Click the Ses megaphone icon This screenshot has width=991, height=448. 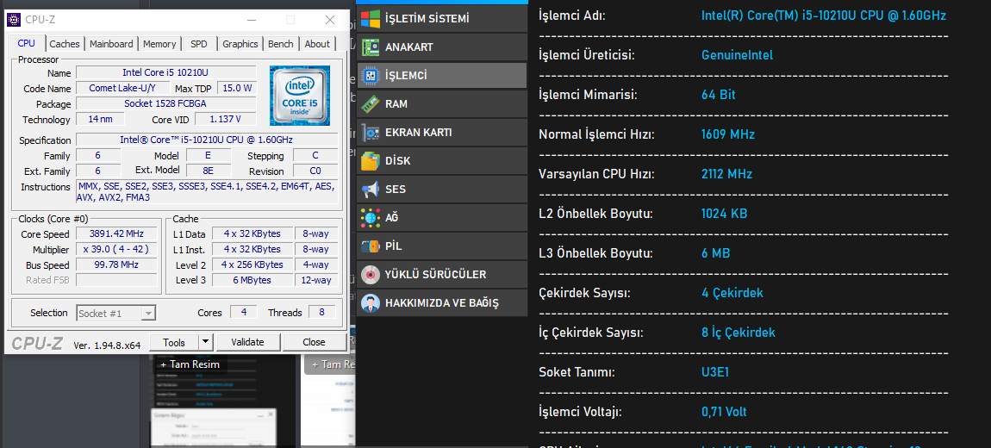pos(370,189)
